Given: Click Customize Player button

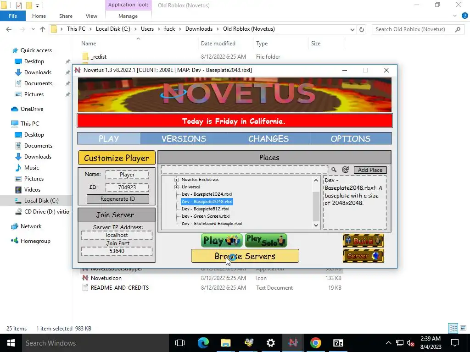Looking at the screenshot, I should [117, 158].
